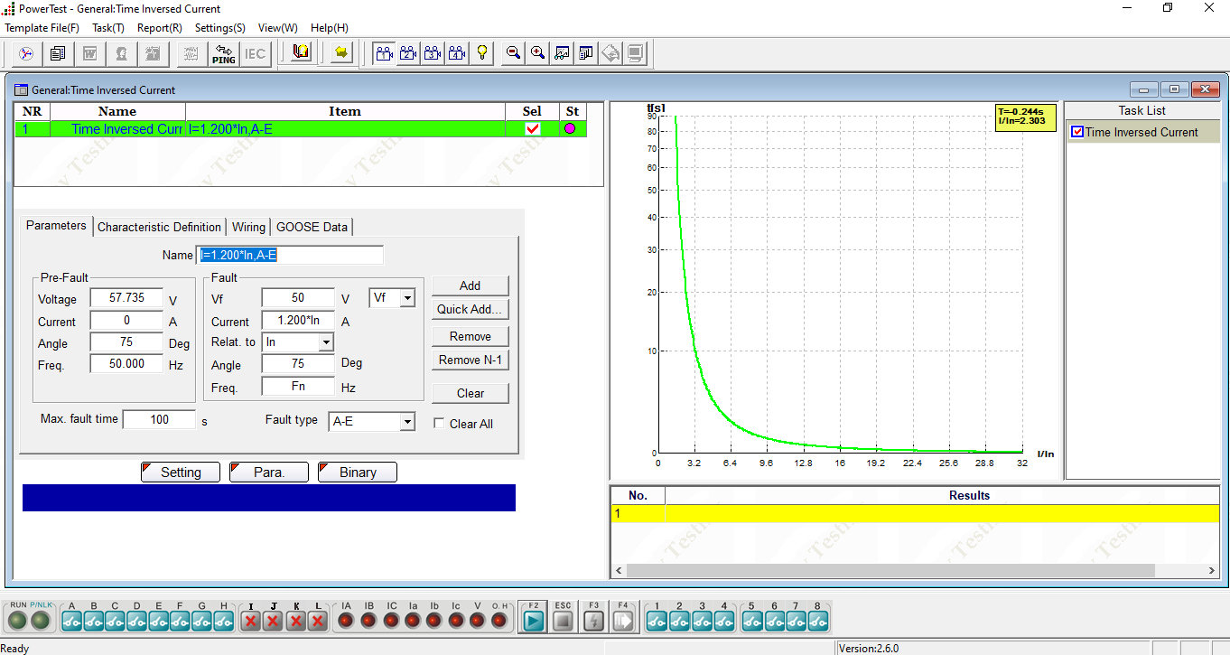Select camera view 2 icon
The height and width of the screenshot is (655, 1230).
click(x=408, y=53)
